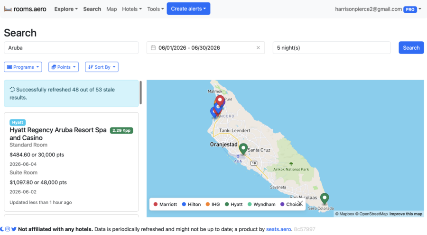Viewport: 427px width, 235px height.
Task: Open the harrisonpierce2@gmail.com account menu
Action: pos(378,9)
